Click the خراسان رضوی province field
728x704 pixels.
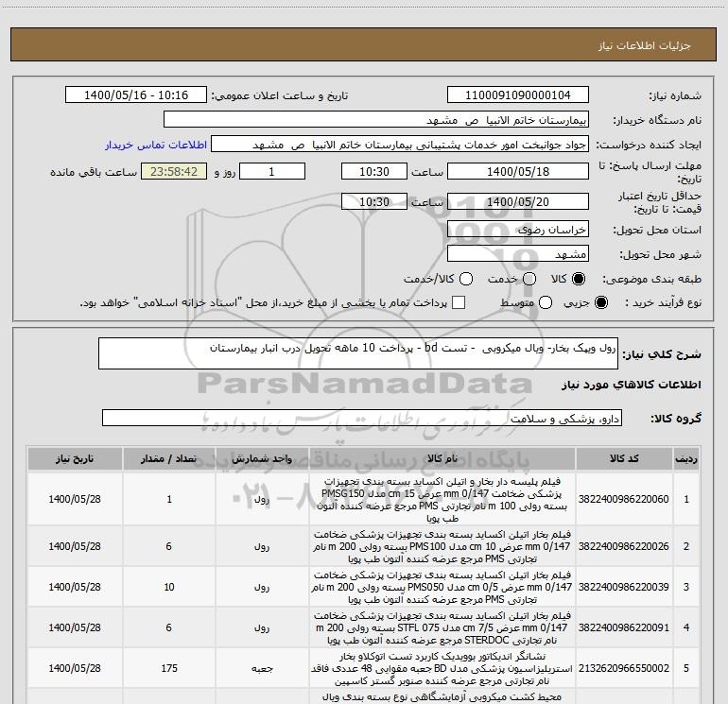(516, 230)
